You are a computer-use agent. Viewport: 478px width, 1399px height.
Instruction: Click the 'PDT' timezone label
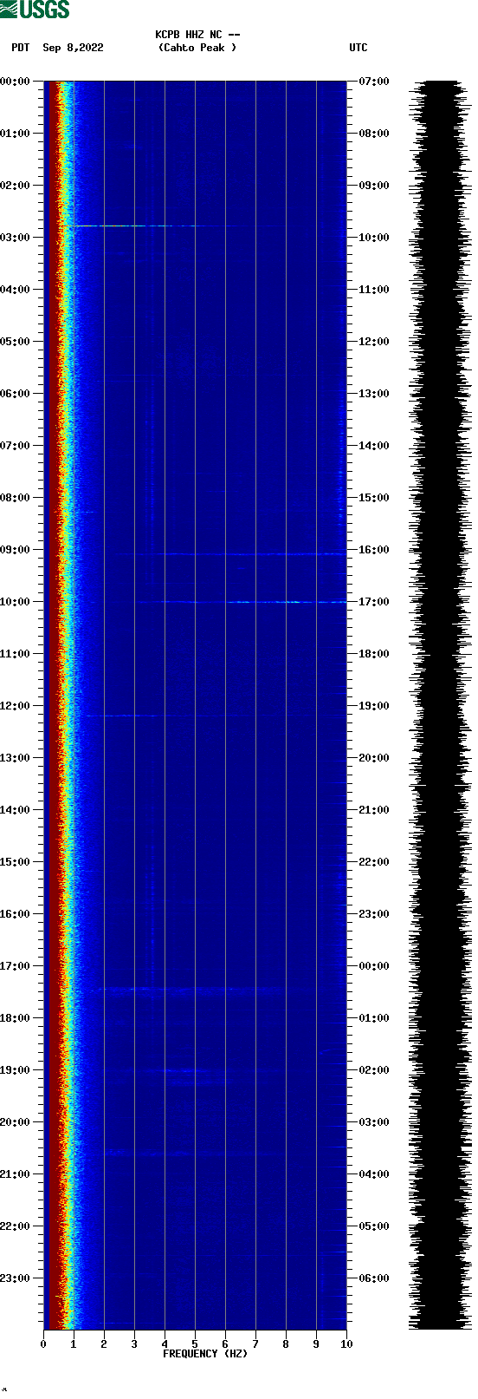tap(21, 48)
